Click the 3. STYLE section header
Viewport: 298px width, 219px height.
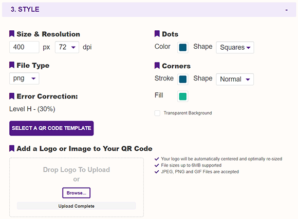click(x=149, y=10)
